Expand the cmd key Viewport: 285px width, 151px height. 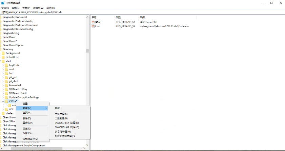[3, 69]
